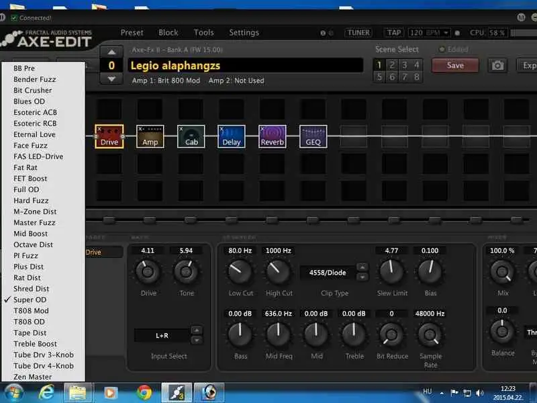Click the Action Center flag tray icon
Viewport: 537px width, 403px height.
454,393
